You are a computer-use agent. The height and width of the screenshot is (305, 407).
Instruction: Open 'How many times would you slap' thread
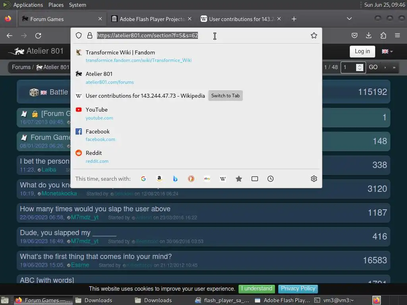tap(95, 209)
